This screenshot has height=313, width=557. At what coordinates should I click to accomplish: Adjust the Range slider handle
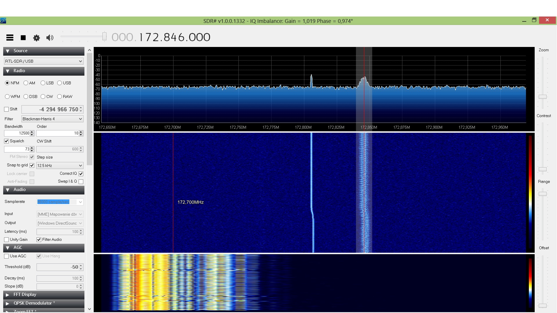[x=542, y=194]
